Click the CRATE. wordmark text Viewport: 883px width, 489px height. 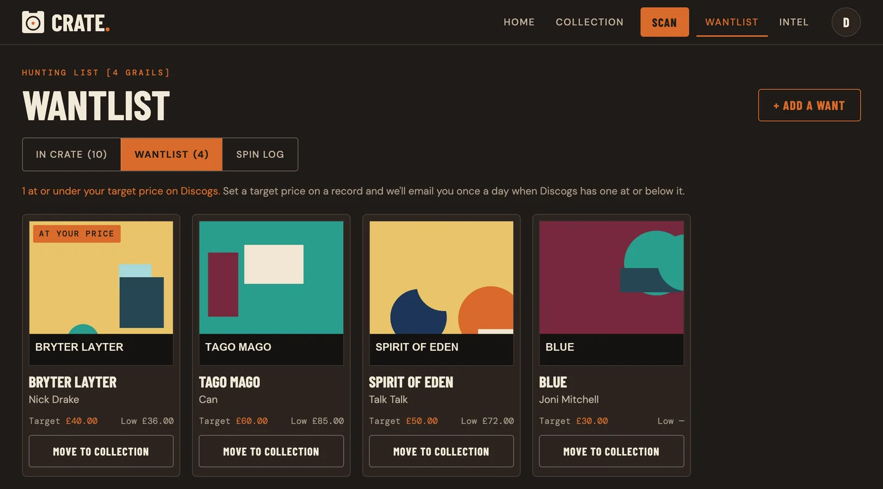(x=81, y=23)
